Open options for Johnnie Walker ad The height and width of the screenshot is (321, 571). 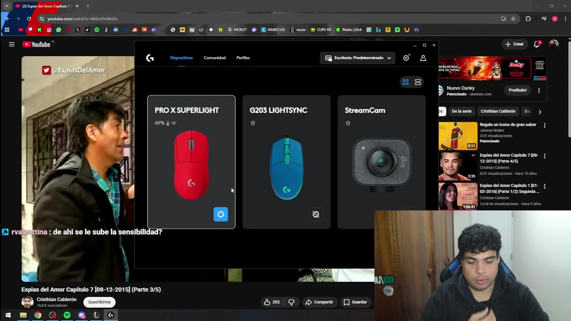coord(544,126)
